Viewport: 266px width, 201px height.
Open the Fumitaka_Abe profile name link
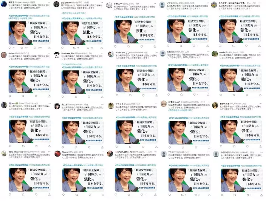(68, 53)
